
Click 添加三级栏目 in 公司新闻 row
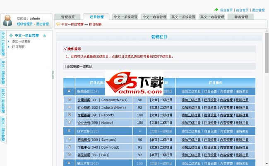pos(191,100)
